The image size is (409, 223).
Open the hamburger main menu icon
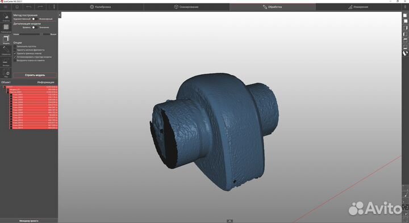[x=6, y=7]
